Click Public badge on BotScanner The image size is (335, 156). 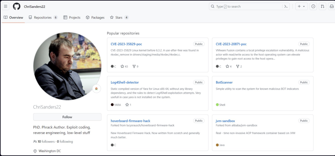304,82
